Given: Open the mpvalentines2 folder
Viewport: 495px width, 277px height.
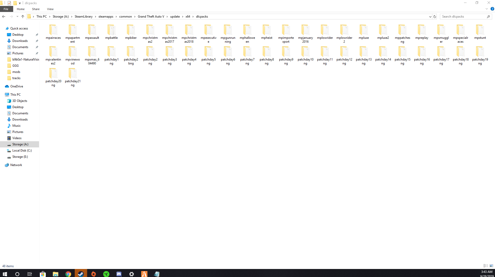Looking at the screenshot, I should click(53, 55).
